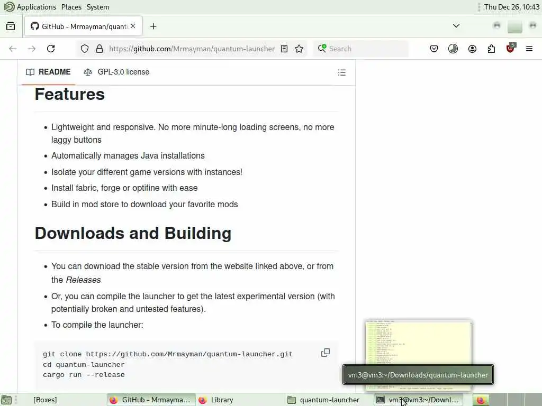
Task: Bookmark this page with star icon
Action: 300,49
